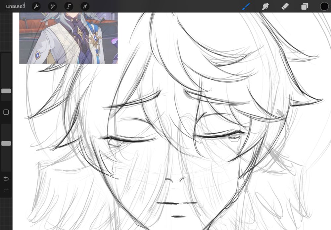Redo the last undone stroke
Viewport: 331px width, 230px height.
pos(6,191)
